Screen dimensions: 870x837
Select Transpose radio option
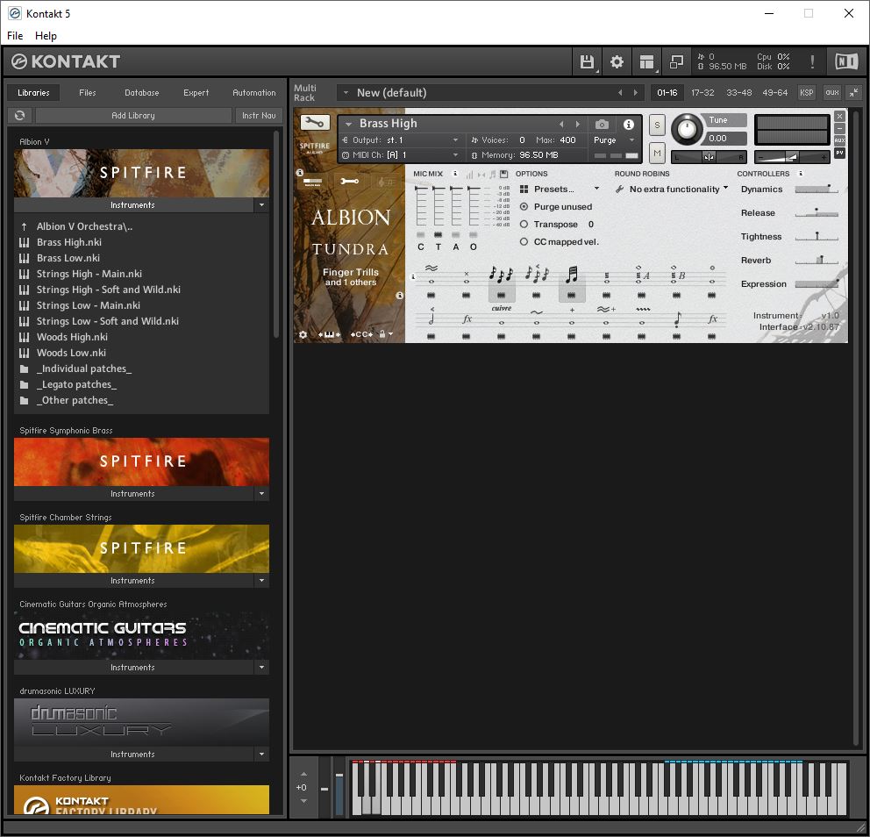pyautogui.click(x=524, y=225)
